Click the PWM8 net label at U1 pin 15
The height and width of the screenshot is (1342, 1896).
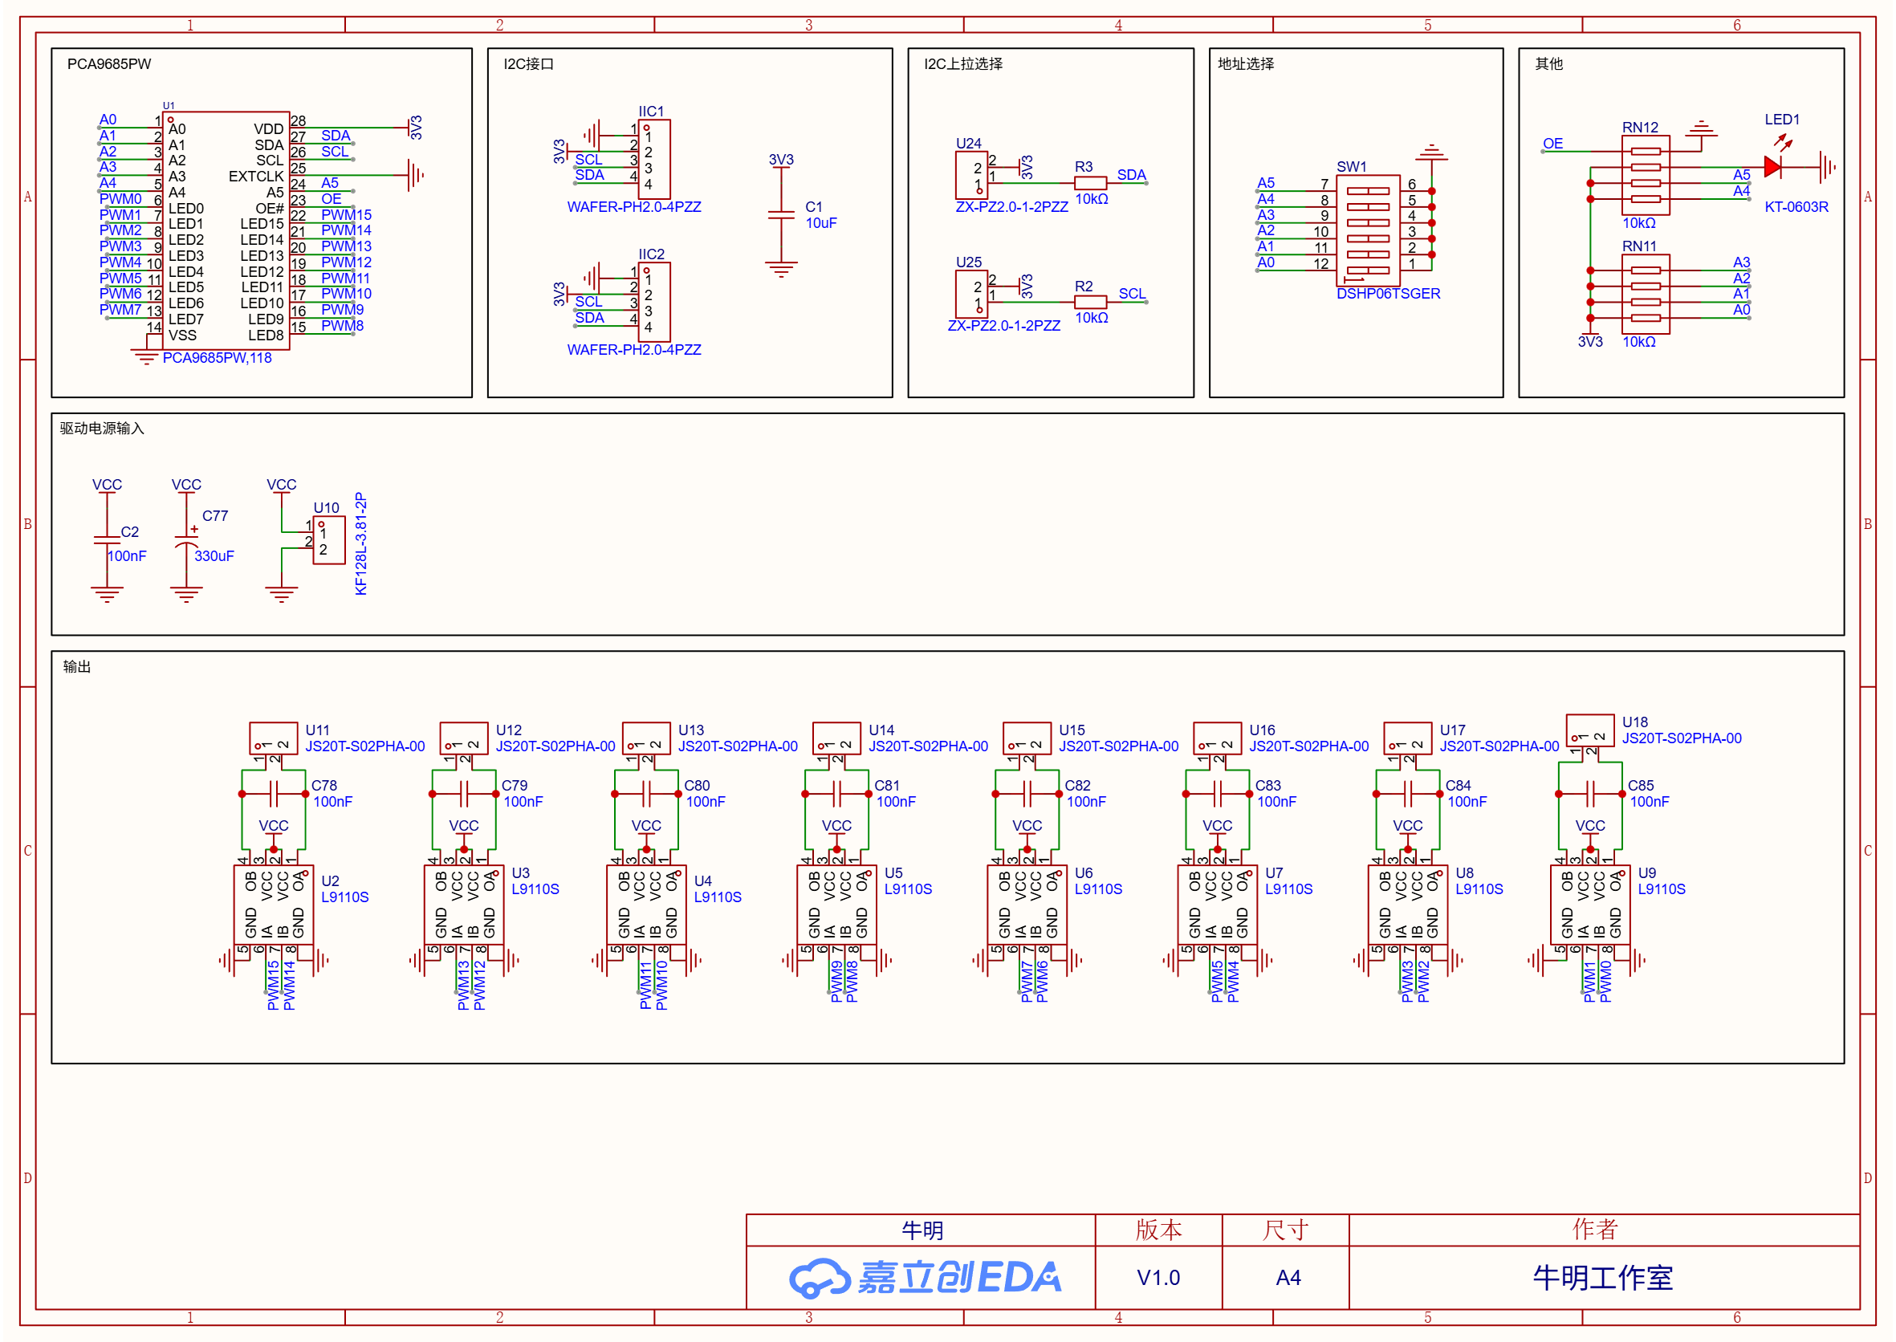point(342,326)
